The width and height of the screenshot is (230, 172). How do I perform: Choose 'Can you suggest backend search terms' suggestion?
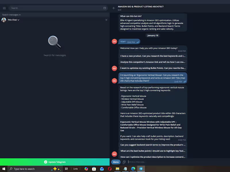click(153, 145)
